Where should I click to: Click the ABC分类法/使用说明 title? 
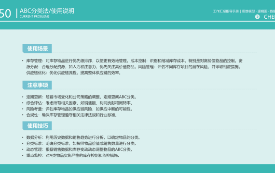tap(47, 11)
